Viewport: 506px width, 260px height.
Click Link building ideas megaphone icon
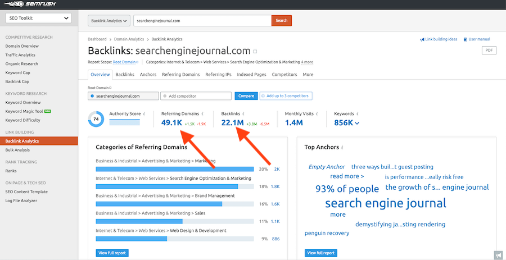(x=422, y=40)
